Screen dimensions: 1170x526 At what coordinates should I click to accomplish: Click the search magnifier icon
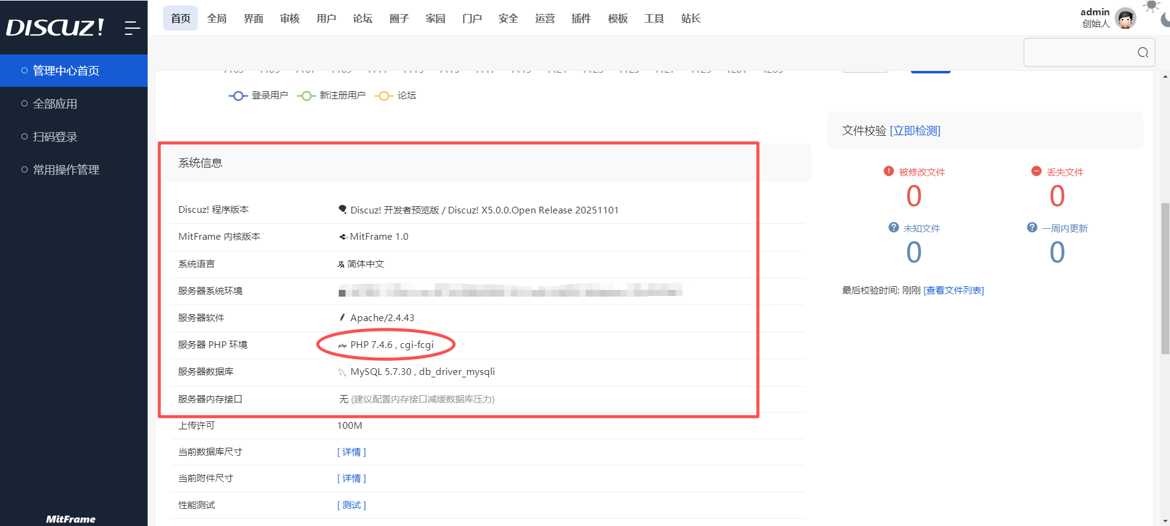click(x=1143, y=53)
